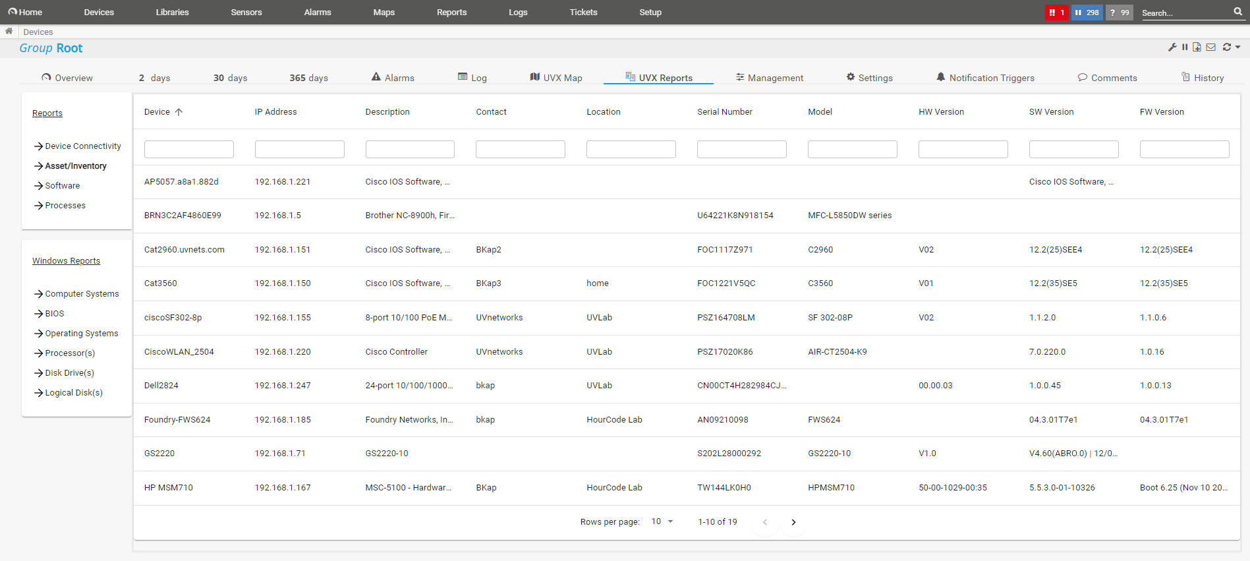Switch to the 365 days tab

point(309,78)
